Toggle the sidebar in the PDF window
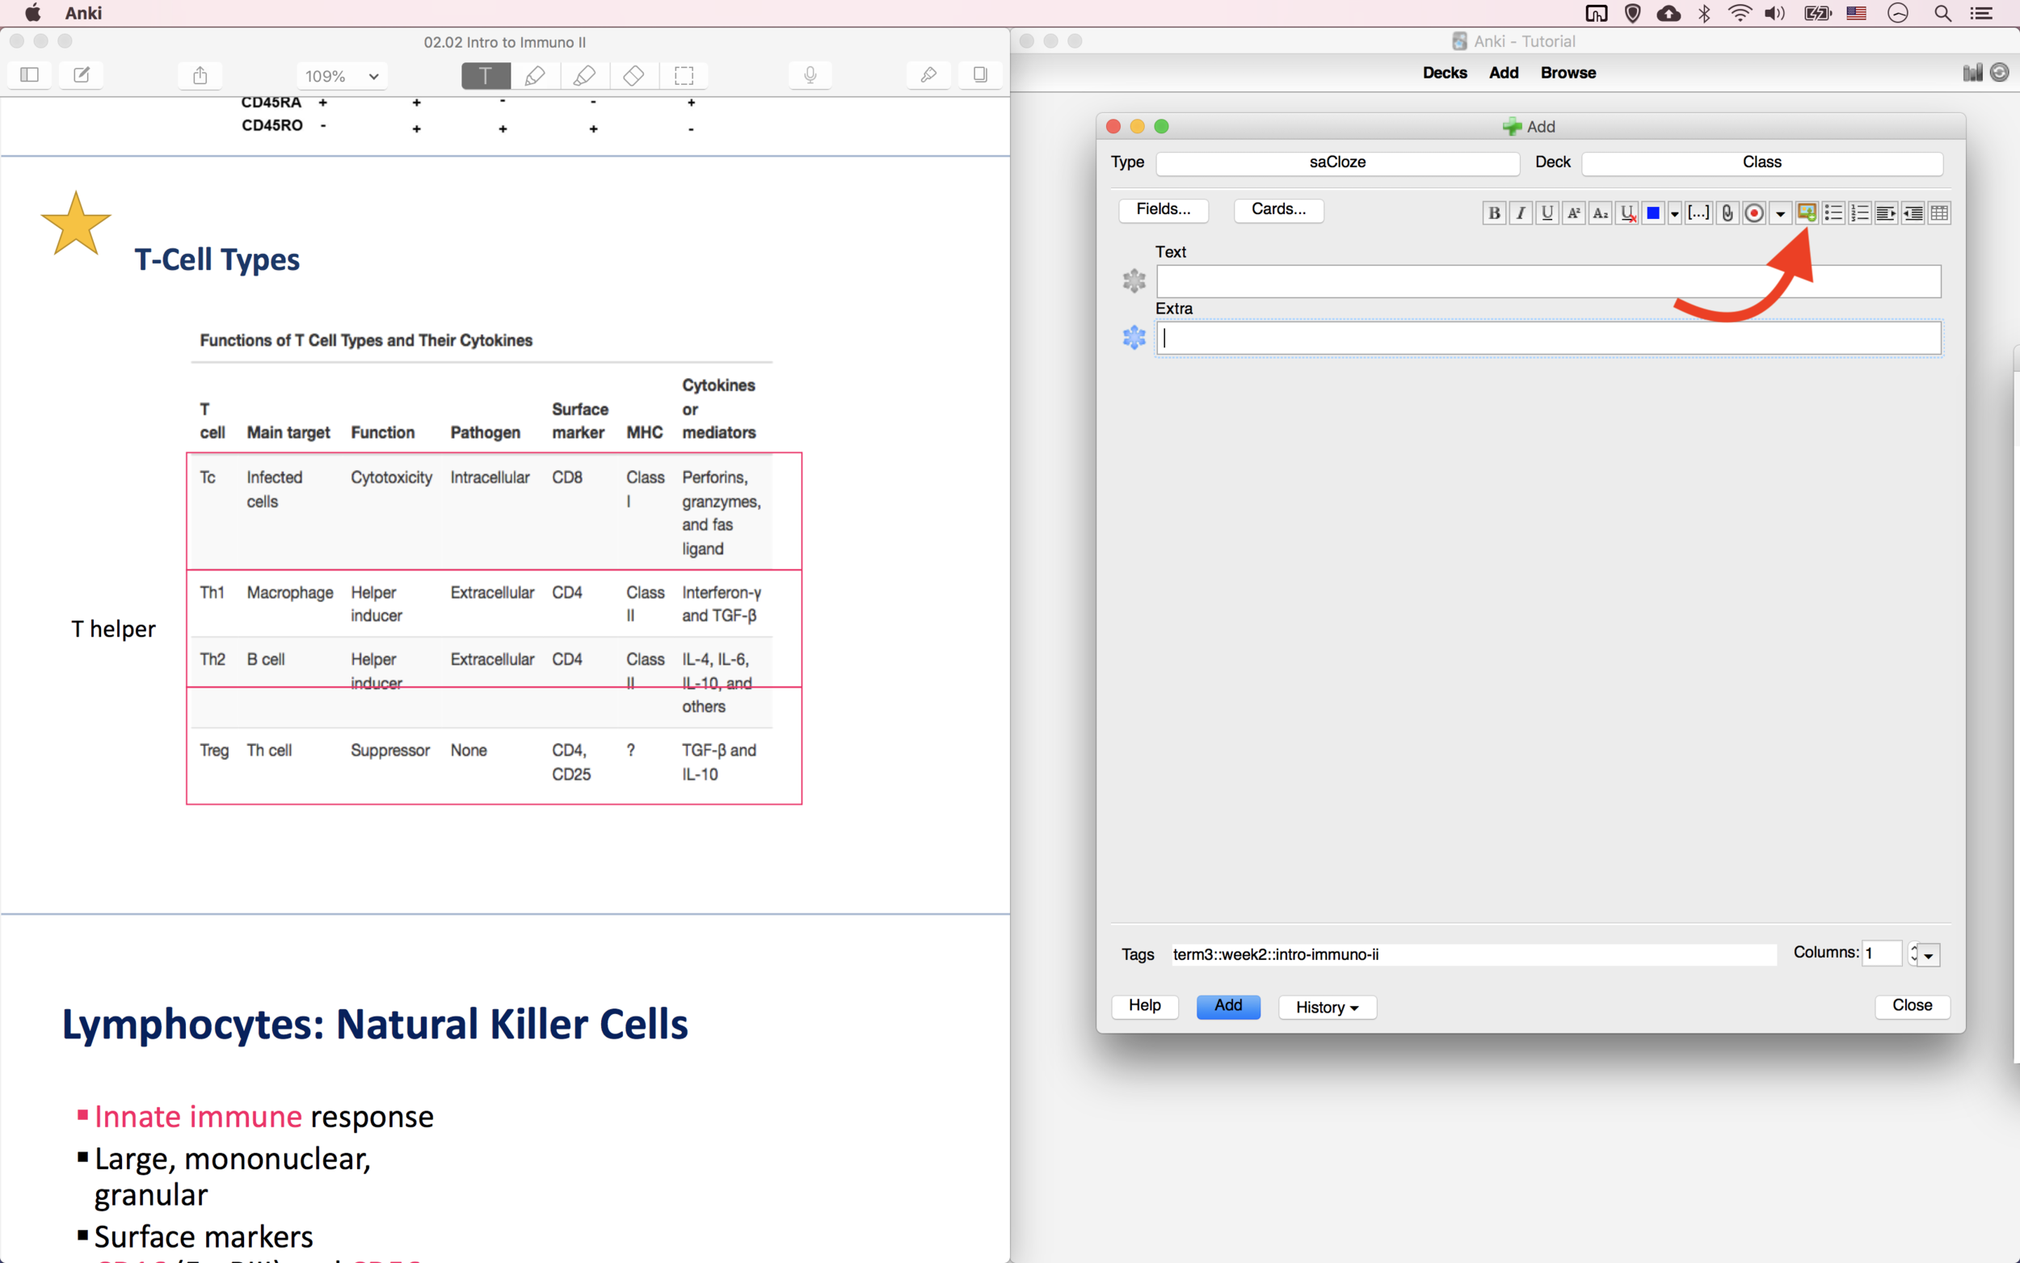This screenshot has width=2020, height=1263. [x=29, y=75]
